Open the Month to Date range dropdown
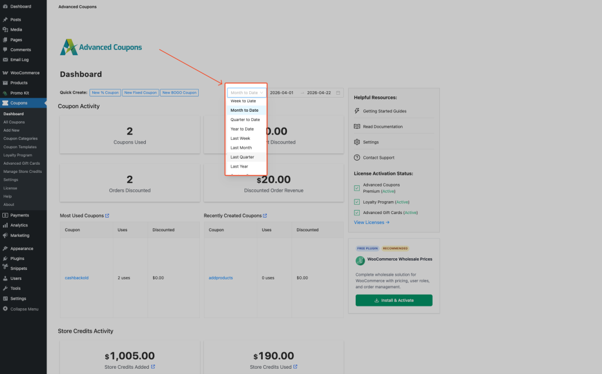Viewport: 602px width, 374px height. (x=246, y=92)
